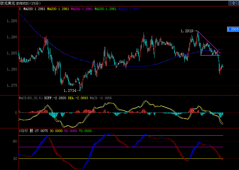Click the K label beside MA200

click(20, 9)
